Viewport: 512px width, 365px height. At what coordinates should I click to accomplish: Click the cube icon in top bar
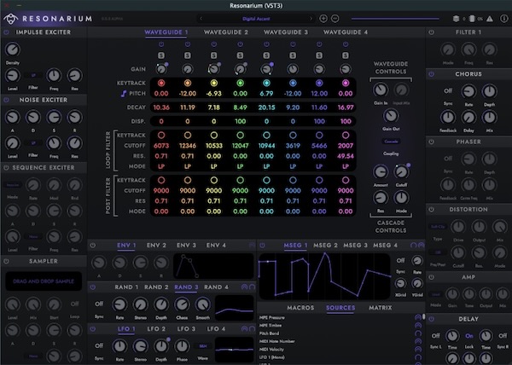[x=456, y=19]
